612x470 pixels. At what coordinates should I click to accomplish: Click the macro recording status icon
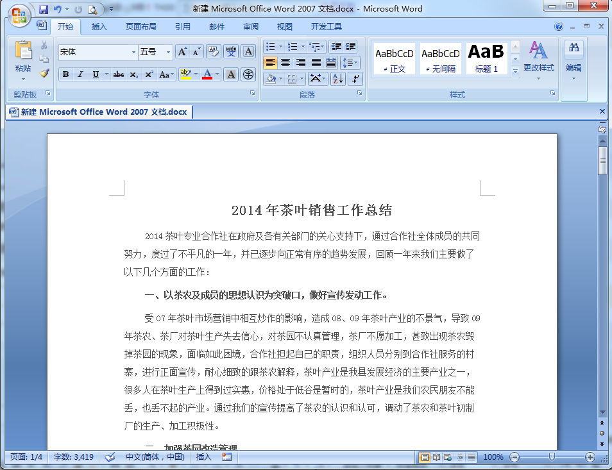click(226, 457)
